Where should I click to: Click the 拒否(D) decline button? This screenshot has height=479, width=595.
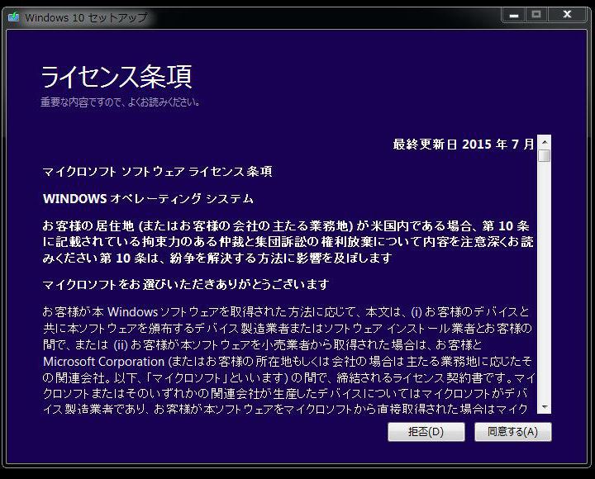[426, 432]
